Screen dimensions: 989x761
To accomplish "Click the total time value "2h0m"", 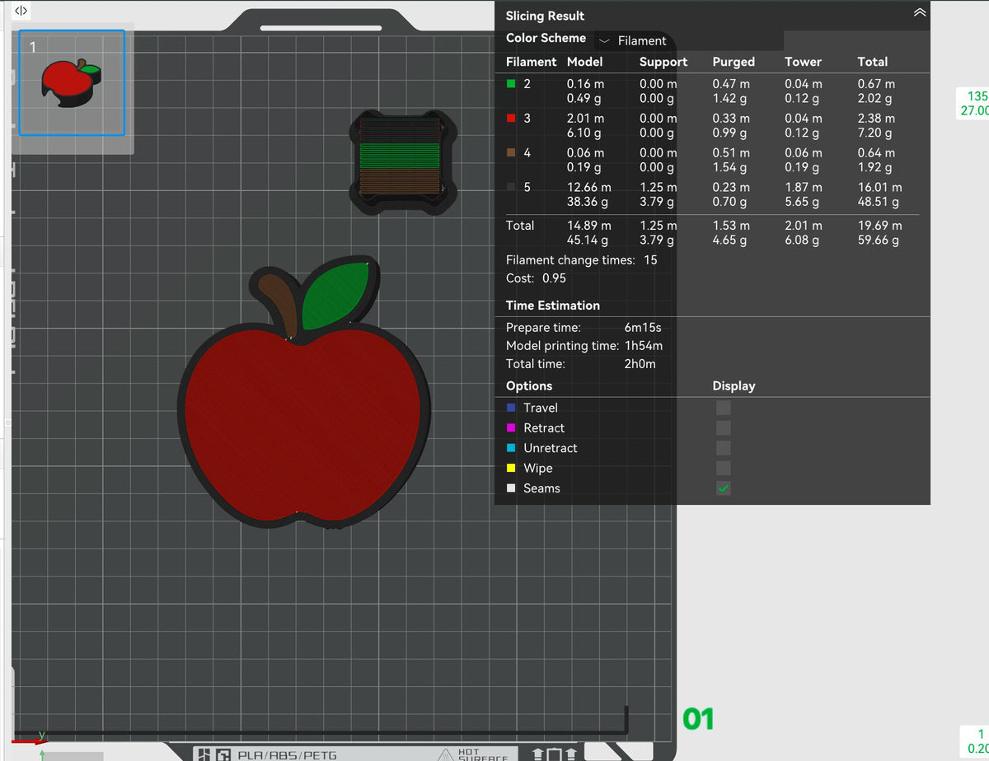I will coord(640,364).
